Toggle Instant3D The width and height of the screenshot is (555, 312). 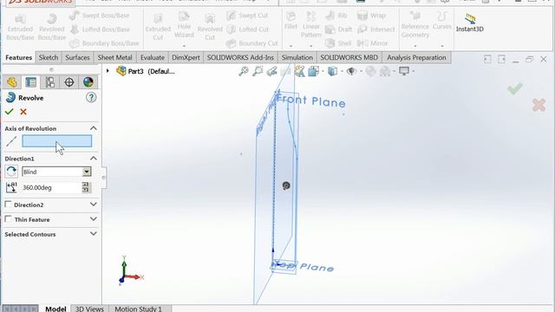(470, 23)
